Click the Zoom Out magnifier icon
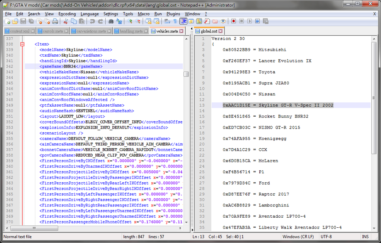This screenshot has width=381, height=243. click(x=138, y=21)
